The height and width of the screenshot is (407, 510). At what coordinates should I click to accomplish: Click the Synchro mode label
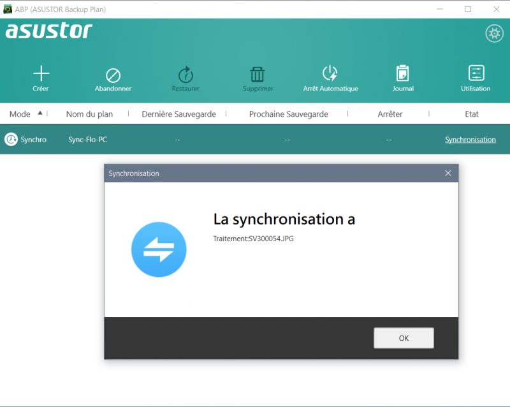tap(34, 140)
